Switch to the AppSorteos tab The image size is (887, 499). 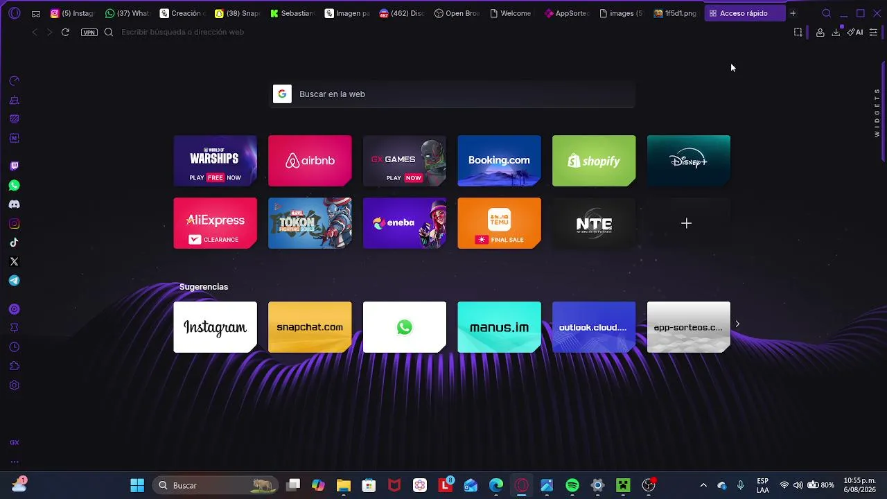[x=567, y=13]
